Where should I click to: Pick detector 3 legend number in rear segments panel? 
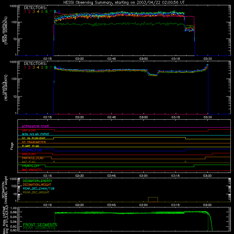[34, 68]
